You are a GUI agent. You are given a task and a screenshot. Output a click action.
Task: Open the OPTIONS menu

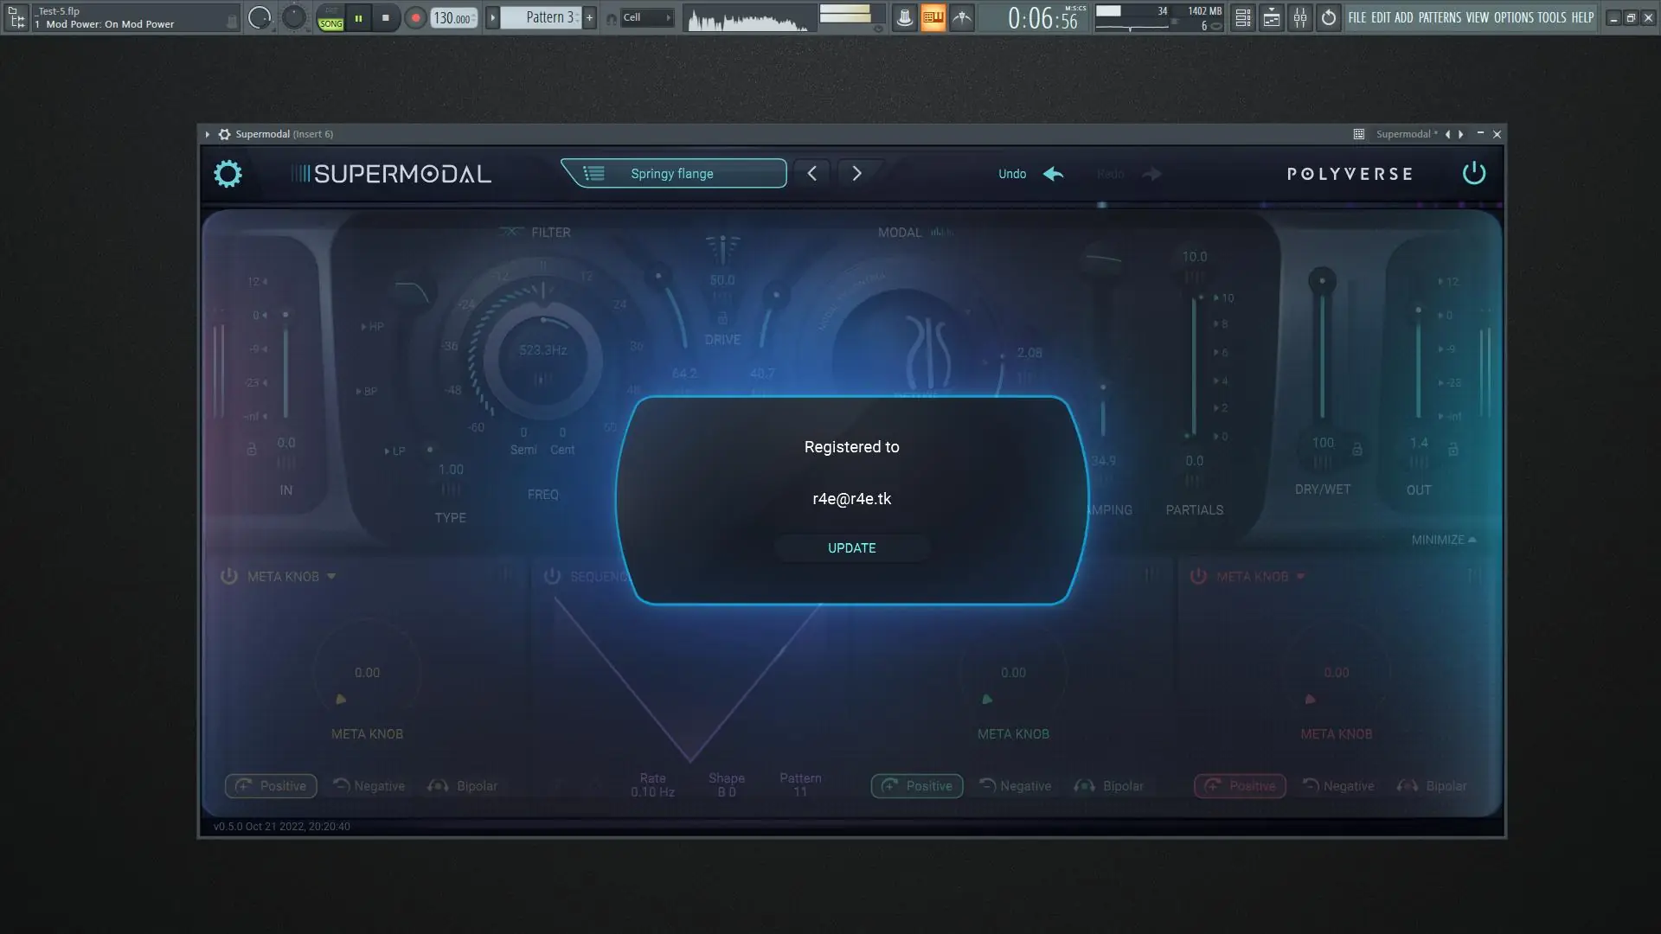(x=1513, y=17)
